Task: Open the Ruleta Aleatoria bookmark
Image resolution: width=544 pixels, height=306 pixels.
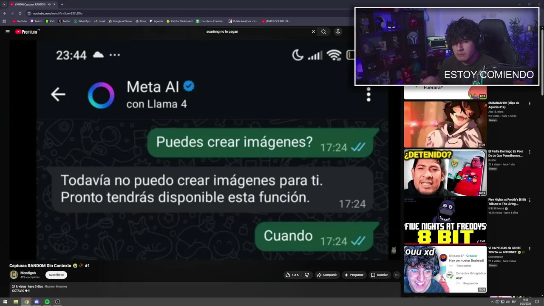Action: click(x=243, y=21)
